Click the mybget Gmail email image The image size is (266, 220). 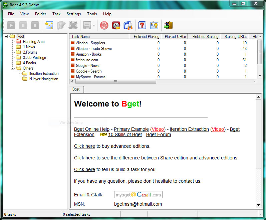coord(138,195)
